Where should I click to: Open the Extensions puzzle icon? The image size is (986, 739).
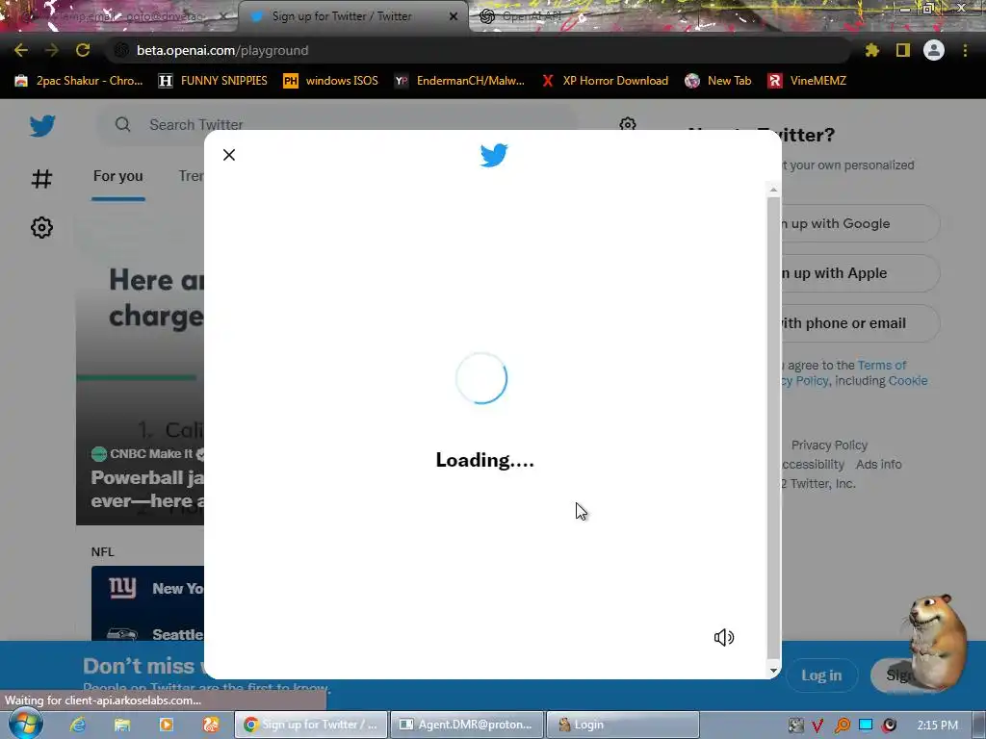point(871,50)
